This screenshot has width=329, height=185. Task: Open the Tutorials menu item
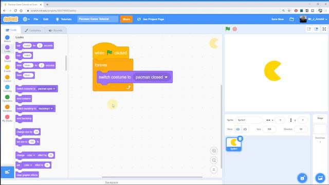(x=64, y=19)
